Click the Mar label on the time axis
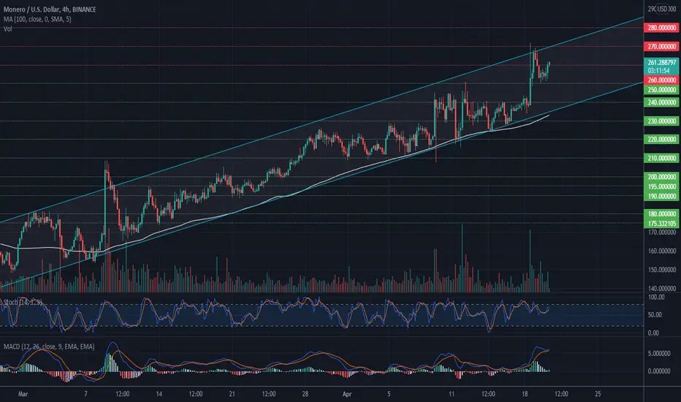This screenshot has height=402, width=681. pyautogui.click(x=23, y=394)
